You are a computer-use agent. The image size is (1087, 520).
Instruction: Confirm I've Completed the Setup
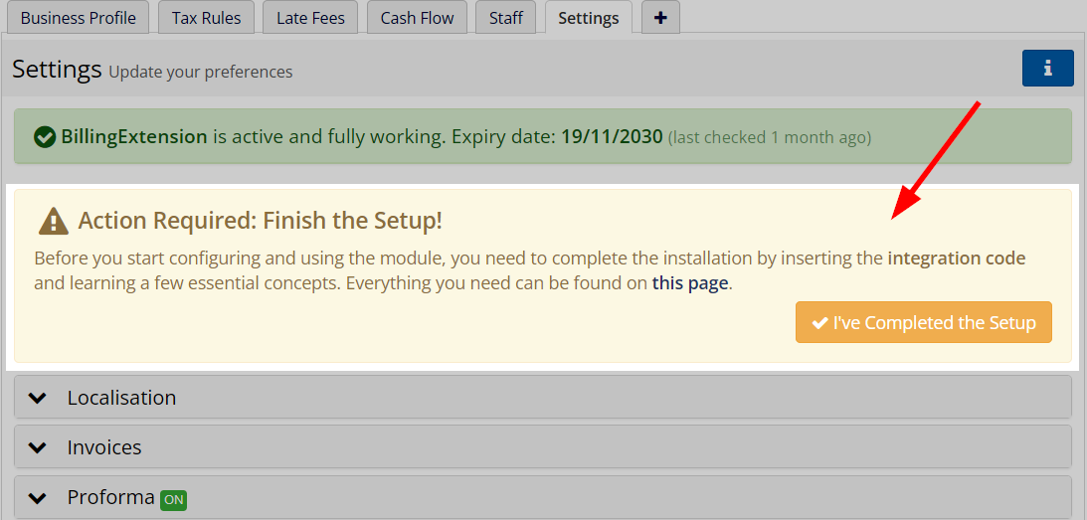(923, 322)
